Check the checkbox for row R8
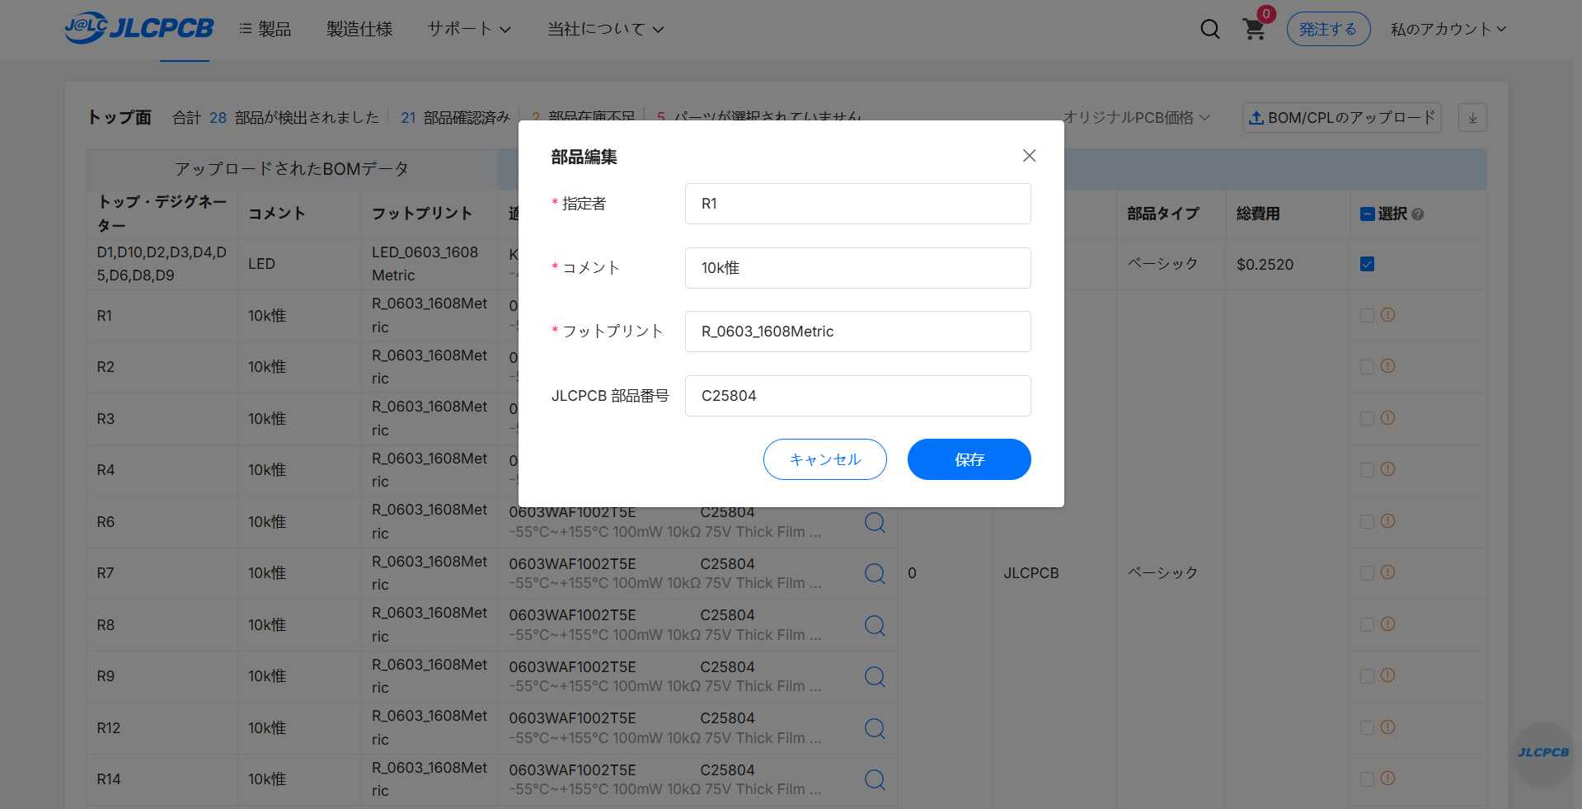The width and height of the screenshot is (1582, 809). coord(1367,624)
